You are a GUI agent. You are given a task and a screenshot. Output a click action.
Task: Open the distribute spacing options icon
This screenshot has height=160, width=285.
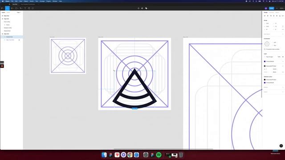[x=283, y=16]
